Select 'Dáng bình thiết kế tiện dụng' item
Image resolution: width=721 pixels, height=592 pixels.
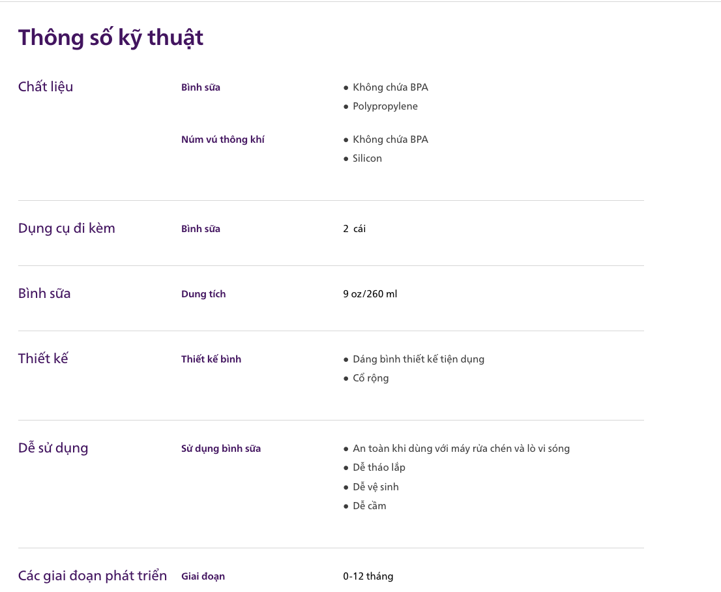pyautogui.click(x=419, y=359)
